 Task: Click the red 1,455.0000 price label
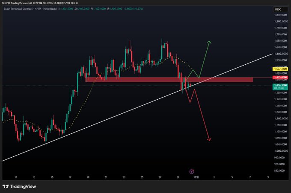[x=280, y=78]
